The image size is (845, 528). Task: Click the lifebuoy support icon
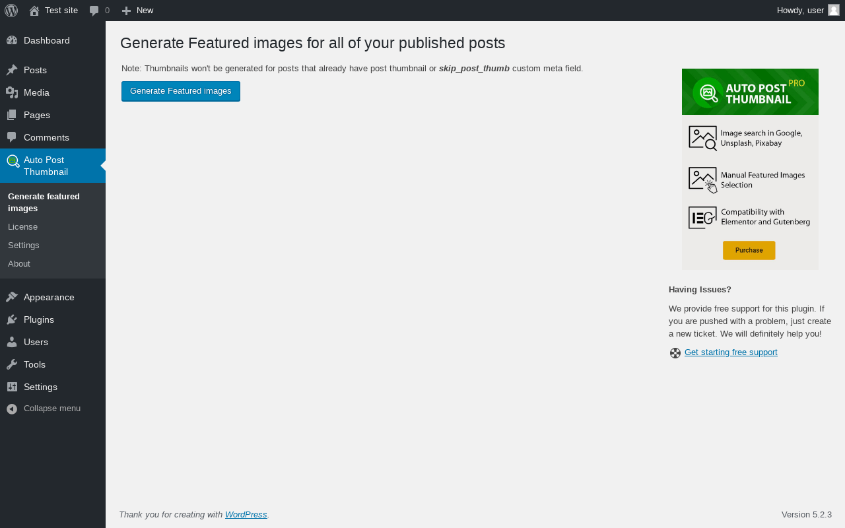click(675, 353)
